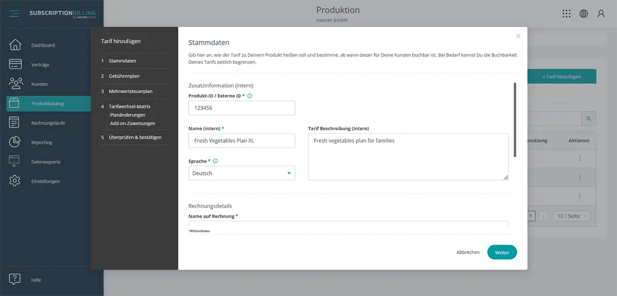Click the user profile icon
The height and width of the screenshot is (296, 617).
[601, 14]
